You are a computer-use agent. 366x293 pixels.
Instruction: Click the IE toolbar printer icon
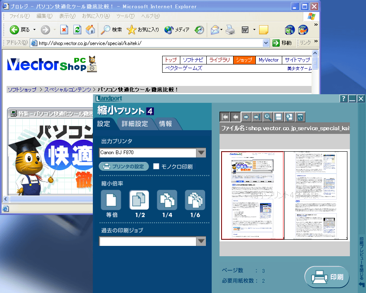(x=230, y=30)
